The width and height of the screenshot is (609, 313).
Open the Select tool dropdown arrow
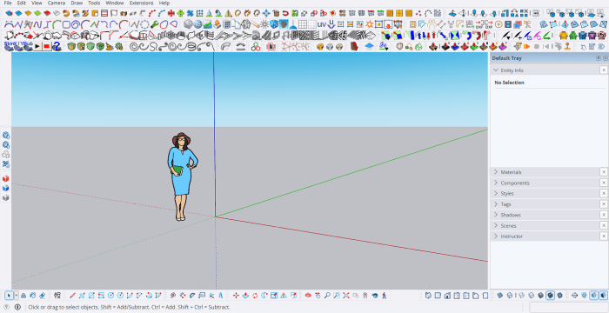(17, 296)
